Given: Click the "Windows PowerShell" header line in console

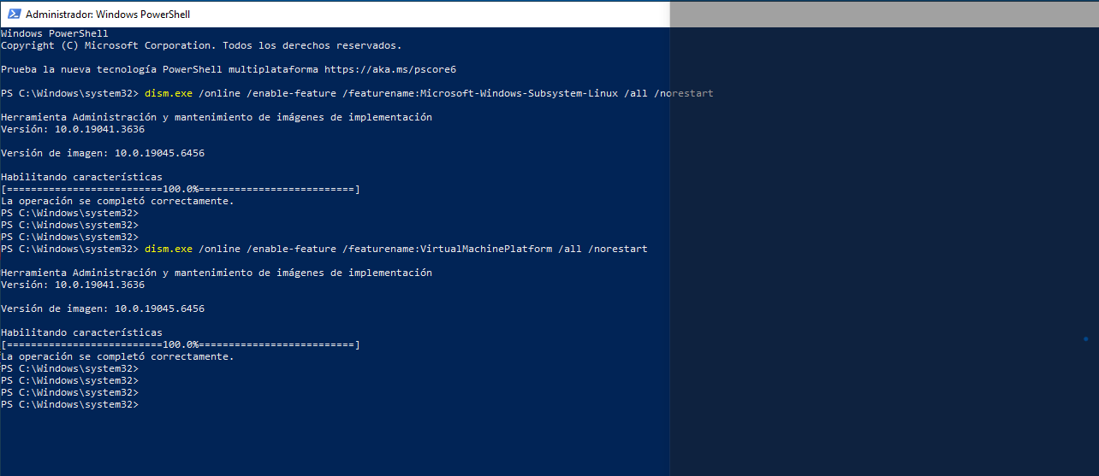Looking at the screenshot, I should [55, 33].
